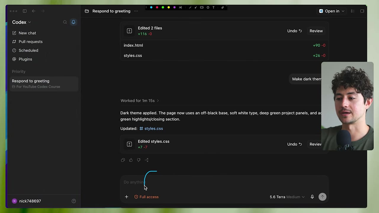This screenshot has width=379, height=213.
Task: Open the '5.6 Terra Medium' model dropdown
Action: pyautogui.click(x=287, y=197)
